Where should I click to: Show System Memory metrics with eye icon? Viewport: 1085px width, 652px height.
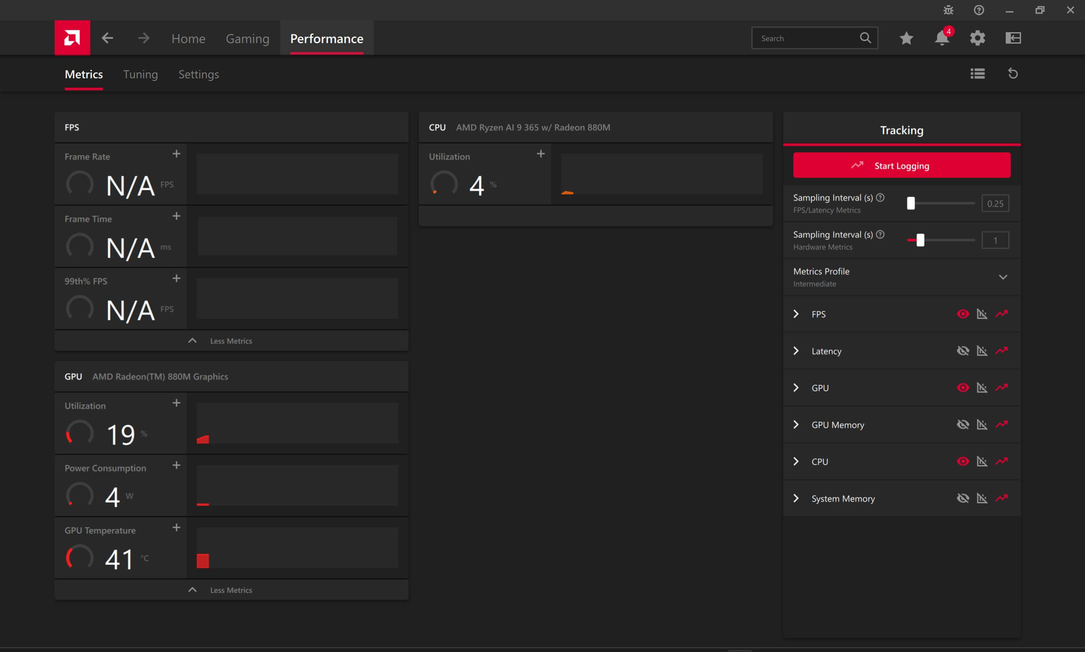click(x=963, y=499)
